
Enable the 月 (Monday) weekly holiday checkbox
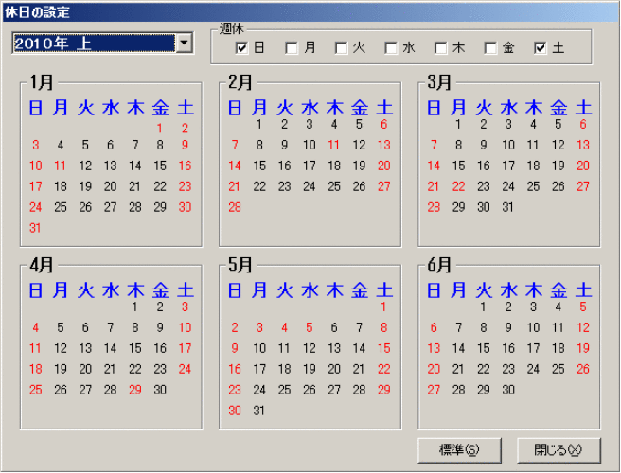pyautogui.click(x=292, y=47)
